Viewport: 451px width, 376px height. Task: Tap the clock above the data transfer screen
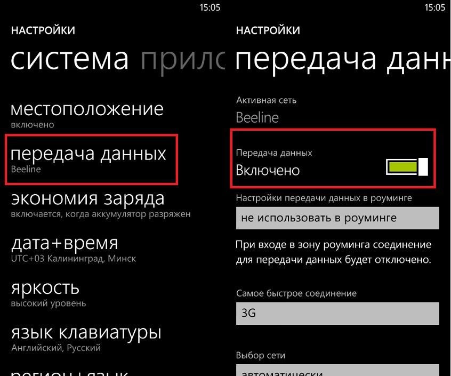pyautogui.click(x=434, y=7)
